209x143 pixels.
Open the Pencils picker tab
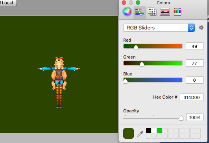pos(178,12)
